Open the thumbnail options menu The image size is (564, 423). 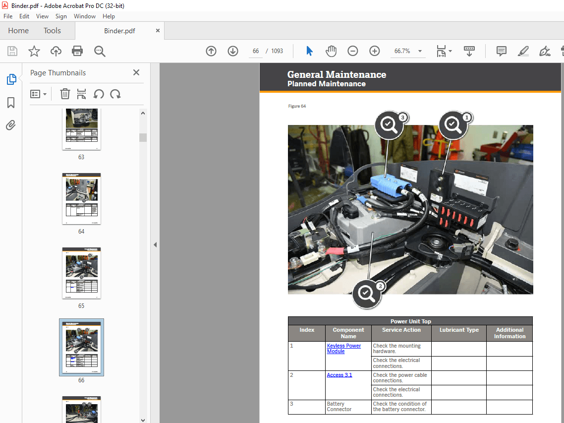[x=38, y=94]
